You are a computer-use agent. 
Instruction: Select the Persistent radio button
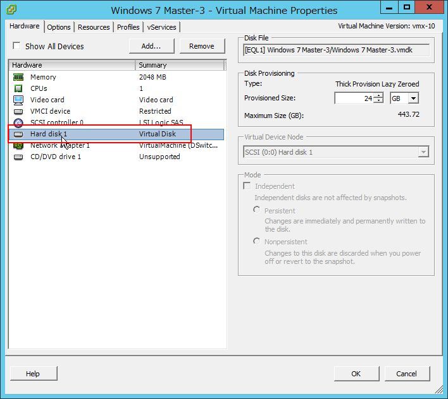(256, 210)
